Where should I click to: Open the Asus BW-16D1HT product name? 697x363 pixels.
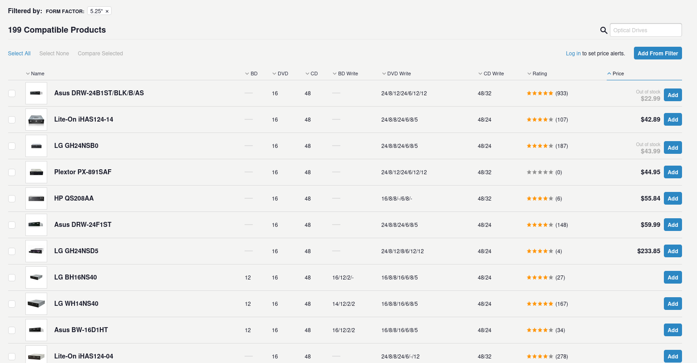81,330
